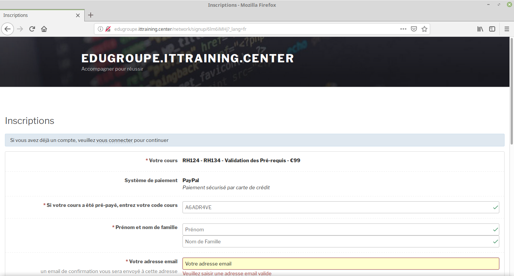The height and width of the screenshot is (276, 514).
Task: Close the Inscriptions tab
Action: (78, 15)
